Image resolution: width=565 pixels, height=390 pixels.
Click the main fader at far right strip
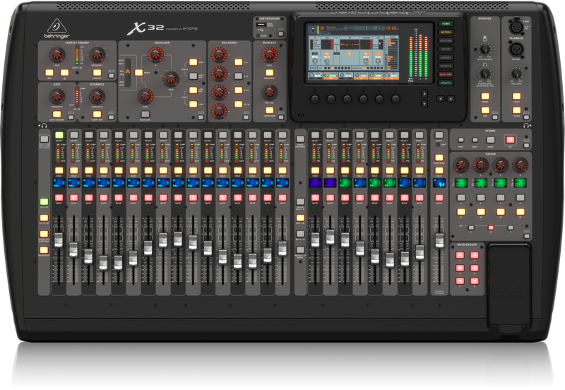coord(439,239)
